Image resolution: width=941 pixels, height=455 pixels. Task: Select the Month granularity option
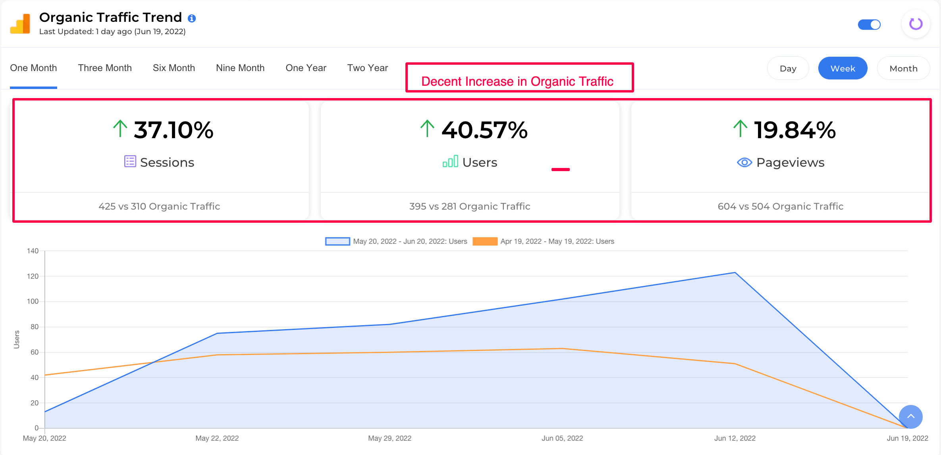coord(903,68)
